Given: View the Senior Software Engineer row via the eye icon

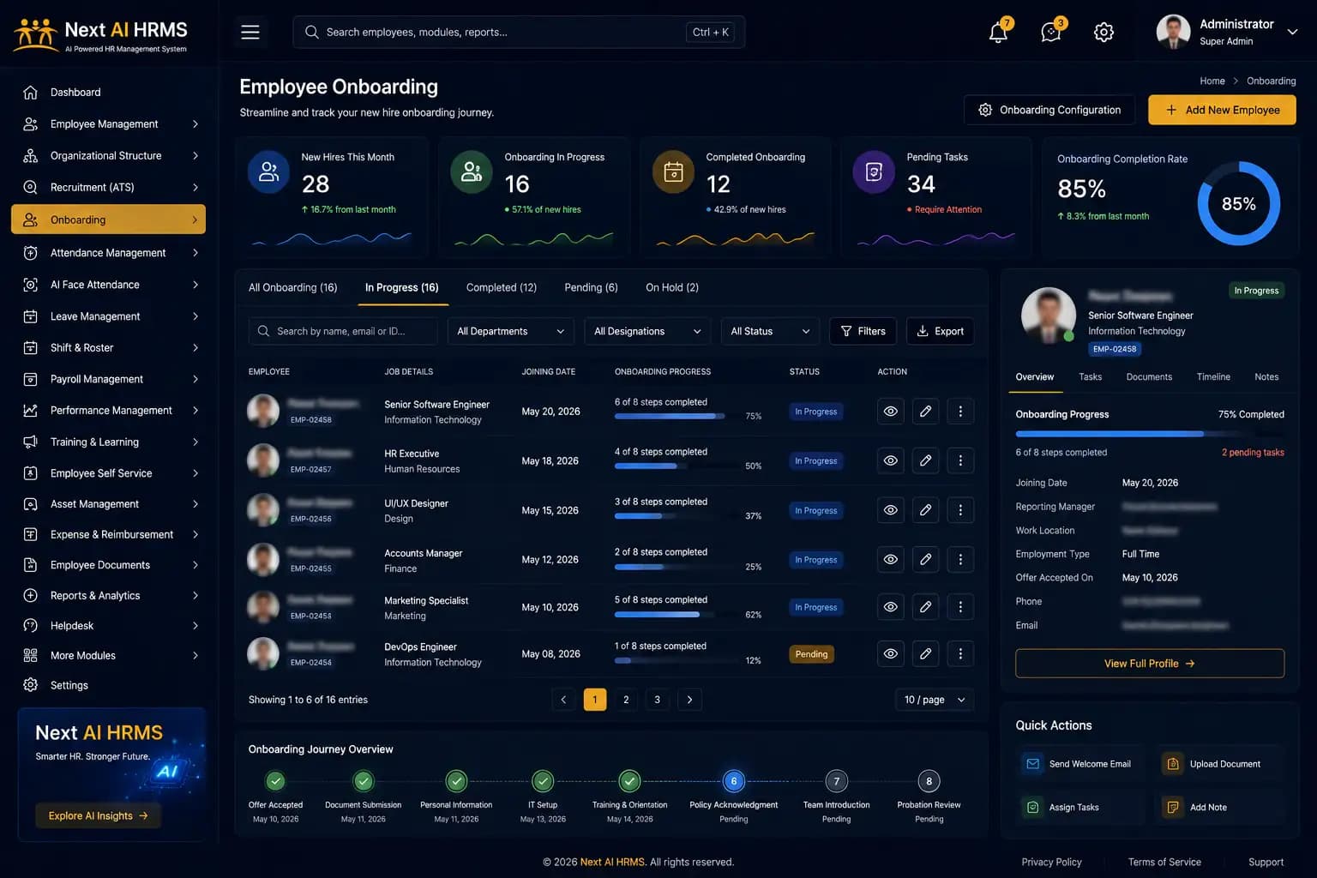Looking at the screenshot, I should tap(891, 412).
